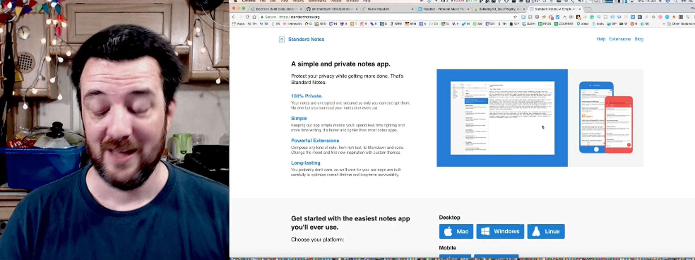Viewport: 695px width, 260px height.
Task: Close the Electron tab
Action: tap(301, 9)
